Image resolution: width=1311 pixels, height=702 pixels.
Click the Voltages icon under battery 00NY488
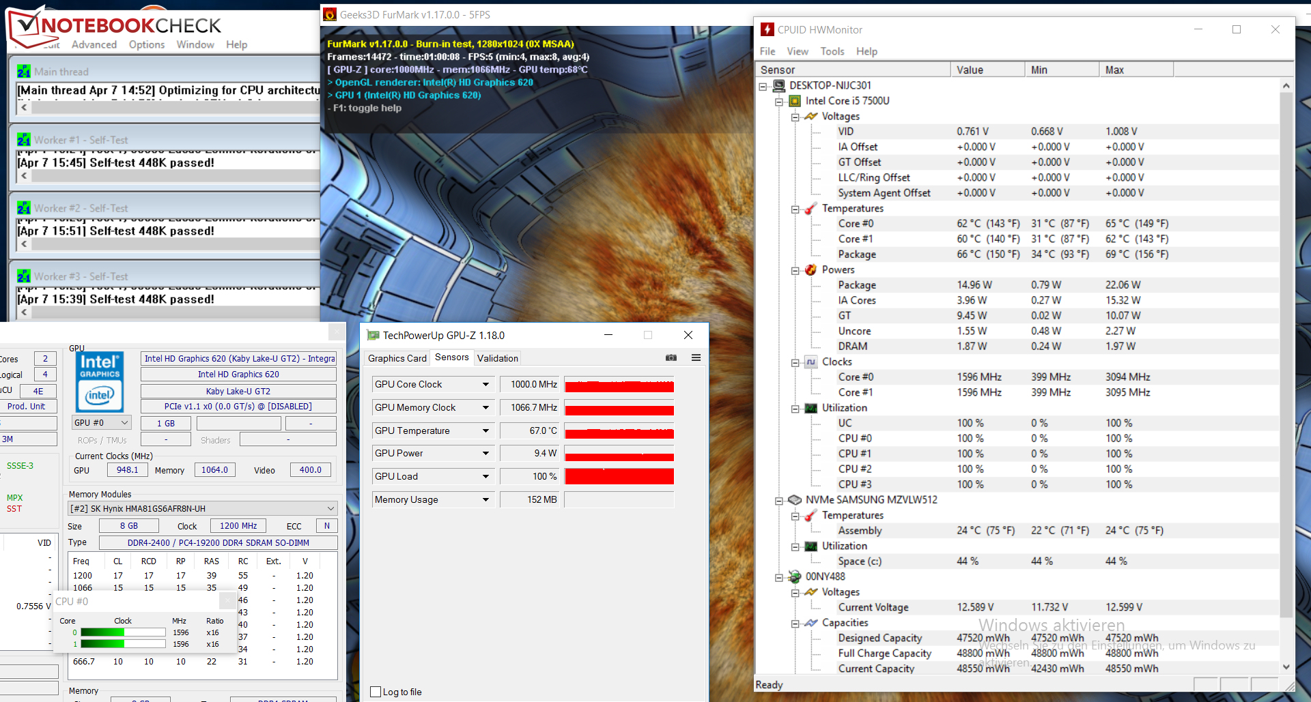click(x=811, y=592)
